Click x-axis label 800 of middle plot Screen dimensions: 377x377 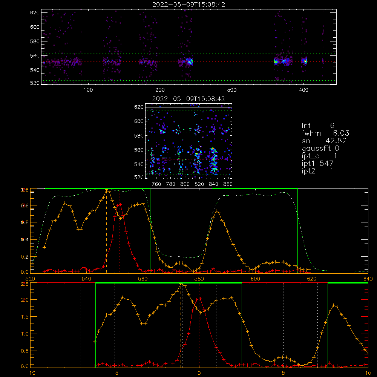pyautogui.click(x=185, y=184)
